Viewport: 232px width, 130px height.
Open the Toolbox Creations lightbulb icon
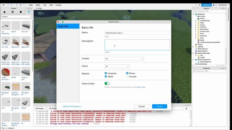coord(29,12)
